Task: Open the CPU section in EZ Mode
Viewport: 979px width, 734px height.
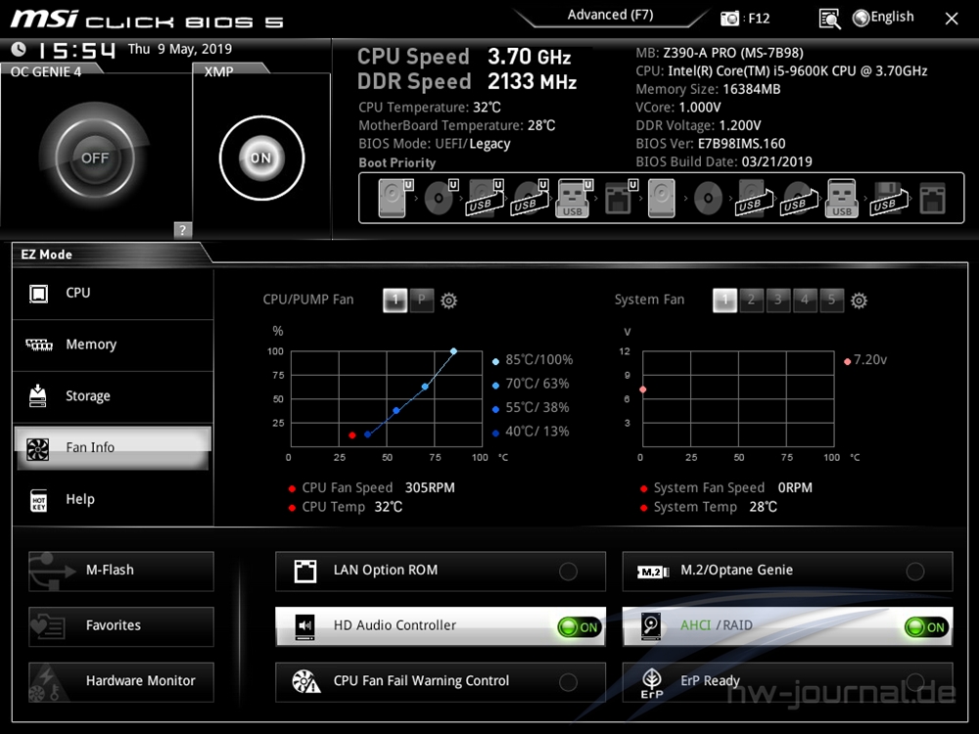Action: pyautogui.click(x=113, y=294)
